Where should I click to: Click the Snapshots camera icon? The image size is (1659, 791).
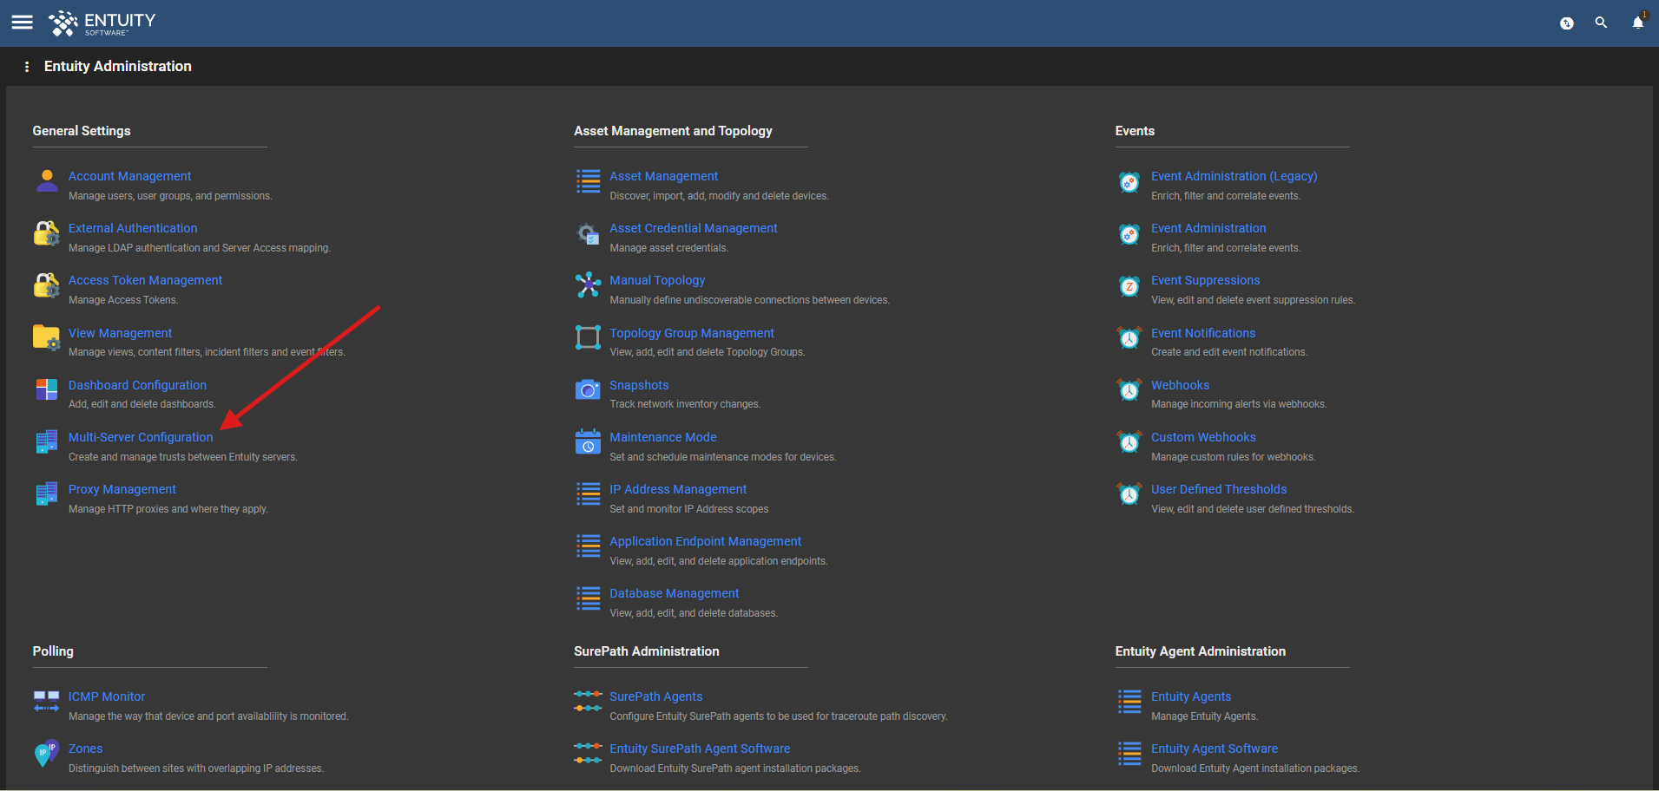tap(589, 389)
